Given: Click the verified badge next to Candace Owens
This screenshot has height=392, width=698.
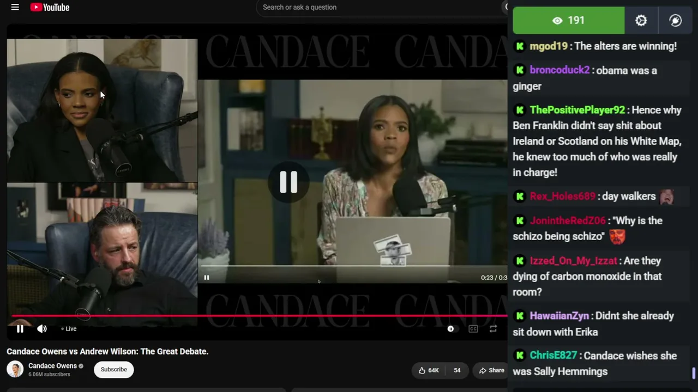Looking at the screenshot, I should (x=81, y=366).
